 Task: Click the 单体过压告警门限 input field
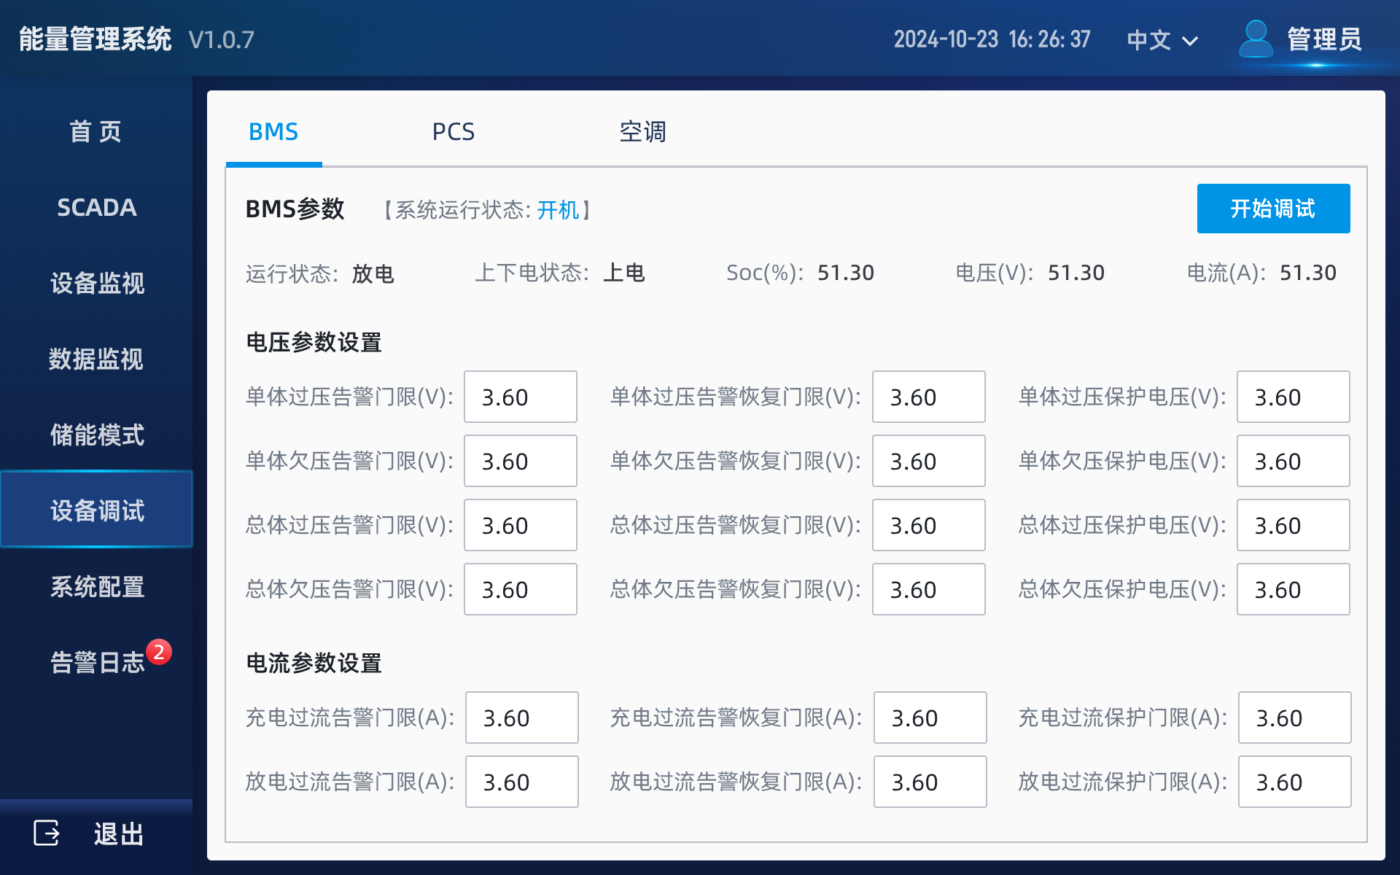pyautogui.click(x=520, y=397)
